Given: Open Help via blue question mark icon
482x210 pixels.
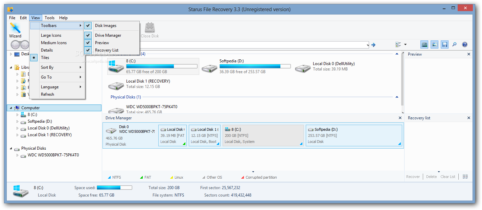Looking at the screenshot, I should coord(465,44).
